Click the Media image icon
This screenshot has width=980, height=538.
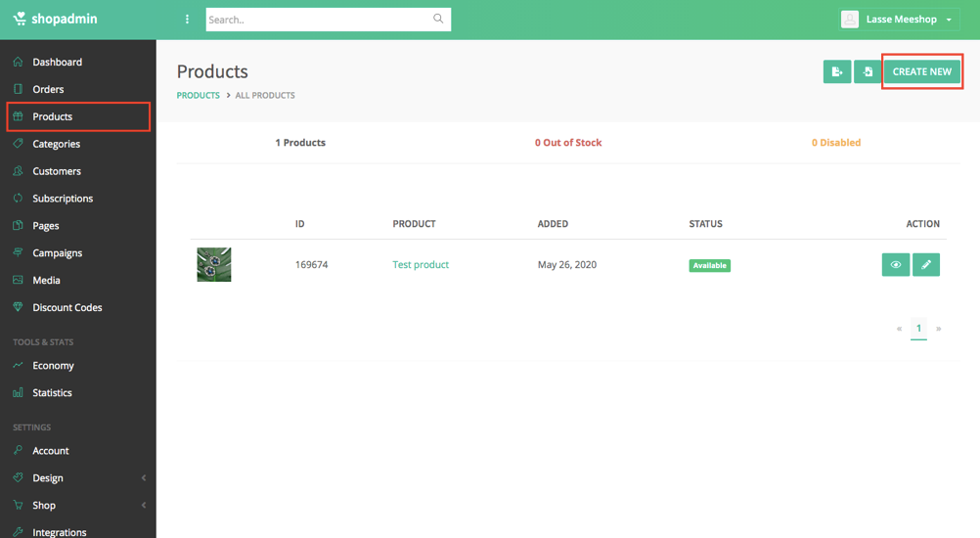coord(19,280)
